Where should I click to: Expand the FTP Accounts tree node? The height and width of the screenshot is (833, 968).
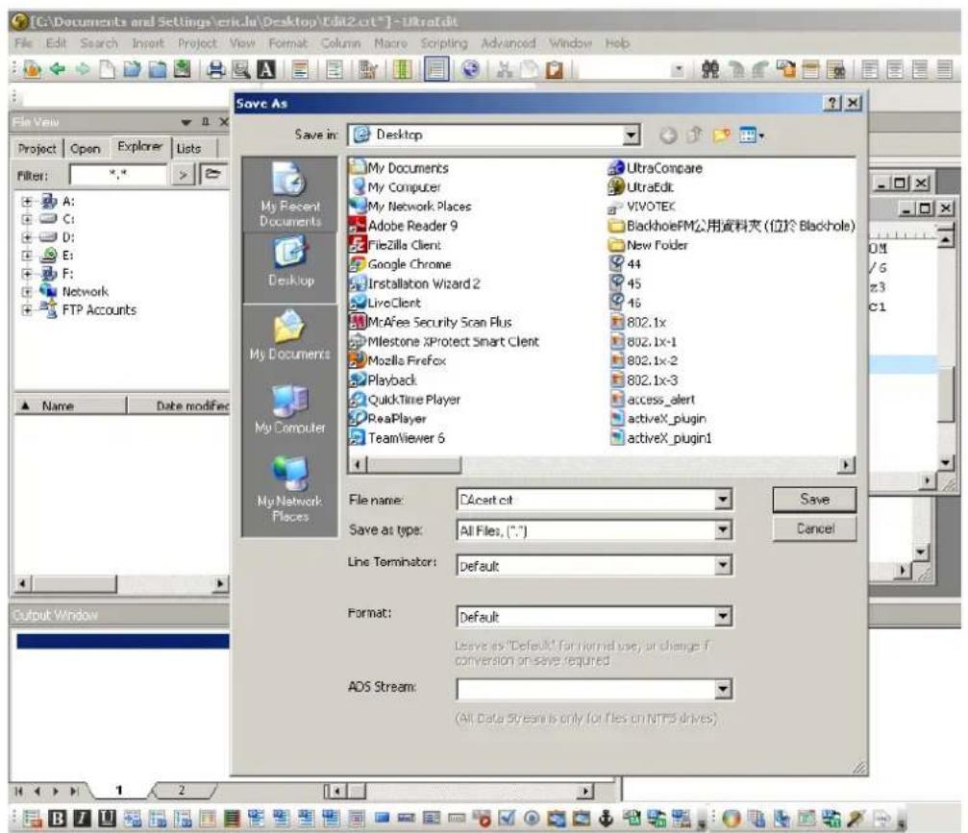pos(27,309)
